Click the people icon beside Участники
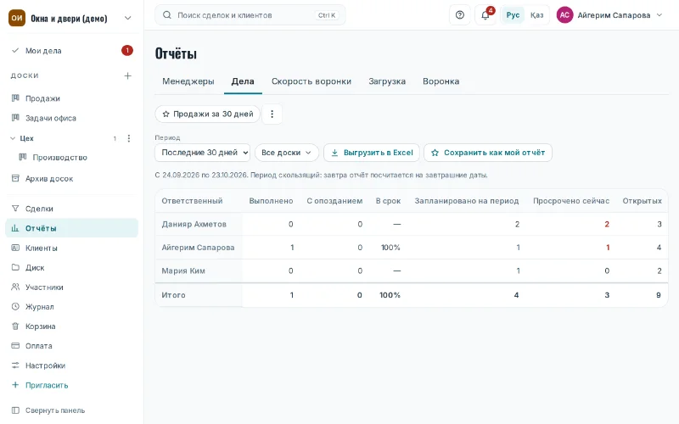This screenshot has width=679, height=424. pyautogui.click(x=15, y=287)
